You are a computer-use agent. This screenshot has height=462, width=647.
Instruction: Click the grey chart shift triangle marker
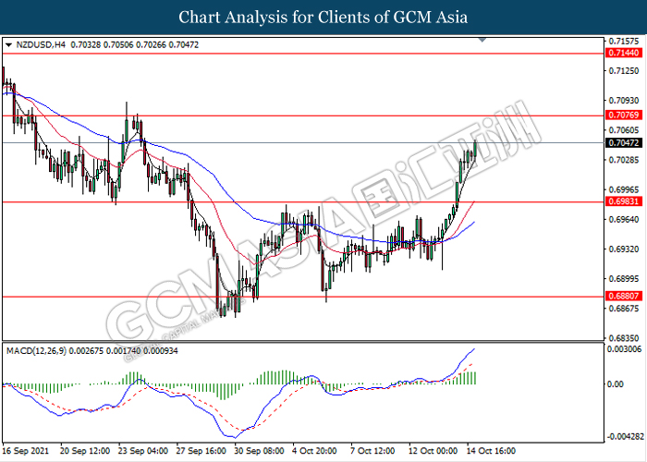click(482, 41)
